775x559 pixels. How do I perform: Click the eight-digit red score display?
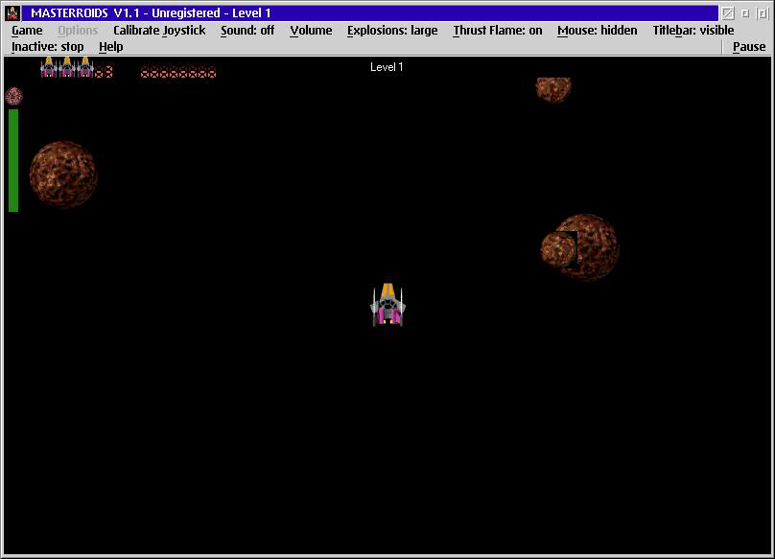pyautogui.click(x=178, y=73)
